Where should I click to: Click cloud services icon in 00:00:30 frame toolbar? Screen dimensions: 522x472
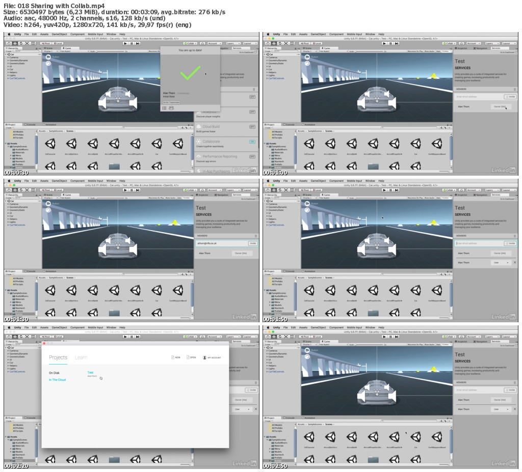coord(202,43)
